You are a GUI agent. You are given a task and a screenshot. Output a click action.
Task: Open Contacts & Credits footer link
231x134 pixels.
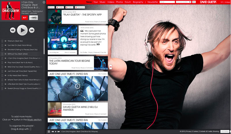206,131
